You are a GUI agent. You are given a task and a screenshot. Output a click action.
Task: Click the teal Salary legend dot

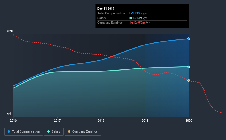click(x=48, y=131)
